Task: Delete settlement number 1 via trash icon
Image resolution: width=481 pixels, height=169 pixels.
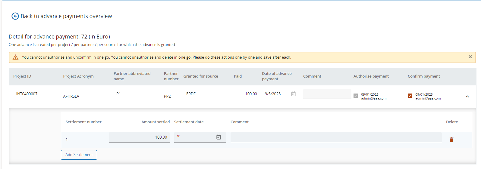Action: [451, 140]
